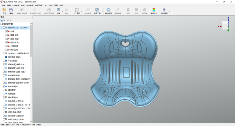This screenshot has height=126, width=235.
Task: Click the 倒圆角 fillet tool icon
Action: tap(145, 10)
